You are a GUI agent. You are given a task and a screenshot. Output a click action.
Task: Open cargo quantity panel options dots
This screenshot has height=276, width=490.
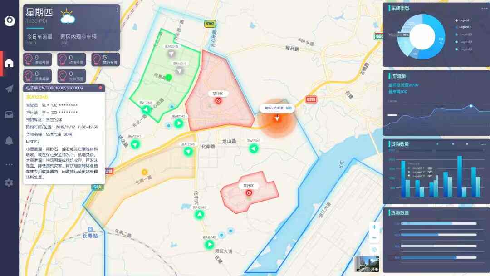(484, 144)
